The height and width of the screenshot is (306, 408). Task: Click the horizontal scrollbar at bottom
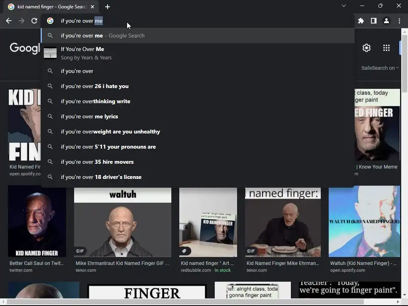tap(185, 302)
